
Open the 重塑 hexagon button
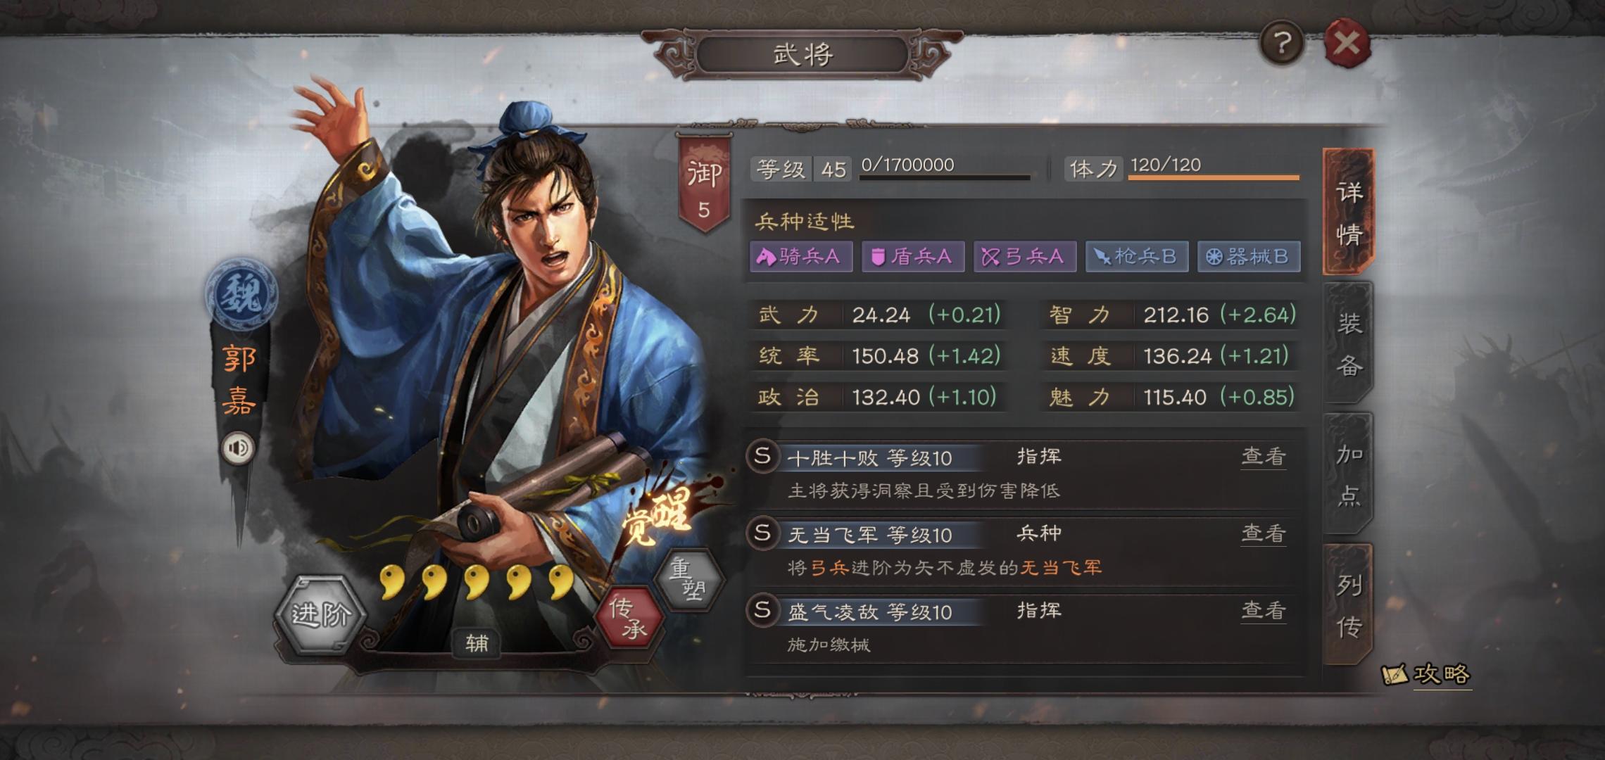(x=688, y=578)
